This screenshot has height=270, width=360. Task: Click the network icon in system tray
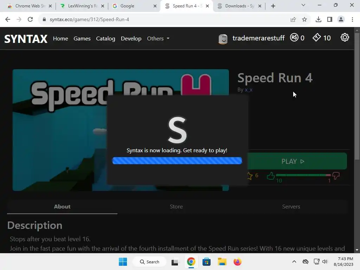pos(316,262)
